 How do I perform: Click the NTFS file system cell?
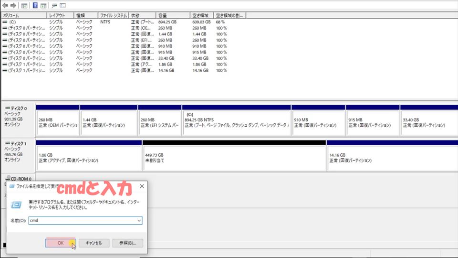tap(105, 22)
